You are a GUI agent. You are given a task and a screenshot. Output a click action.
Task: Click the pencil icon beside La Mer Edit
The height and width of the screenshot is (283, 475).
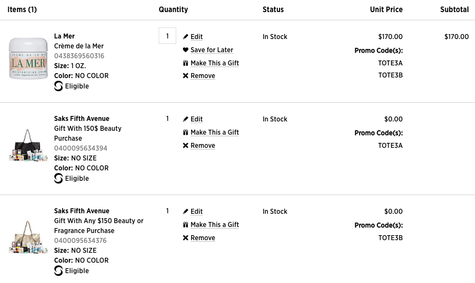click(x=186, y=37)
